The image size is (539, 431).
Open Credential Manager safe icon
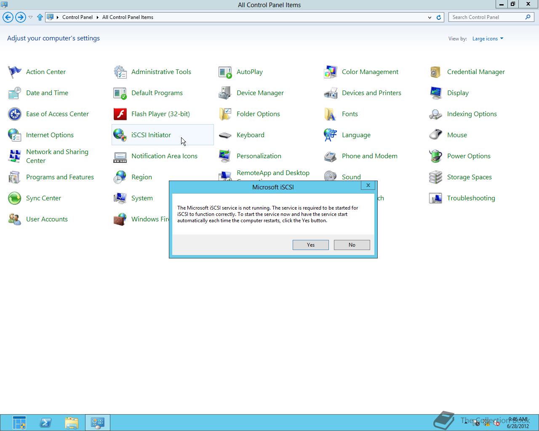pos(436,72)
